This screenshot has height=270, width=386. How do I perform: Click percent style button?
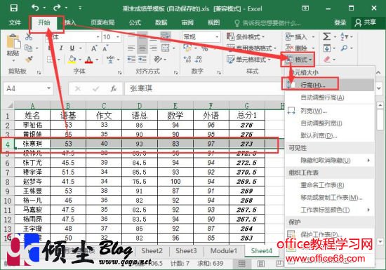click(x=205, y=48)
